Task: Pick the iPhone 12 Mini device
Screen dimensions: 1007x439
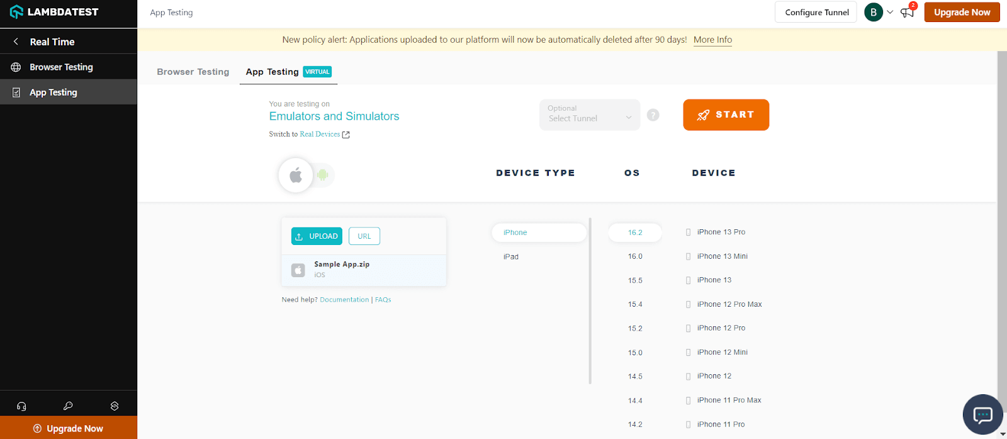Action: tap(717, 353)
